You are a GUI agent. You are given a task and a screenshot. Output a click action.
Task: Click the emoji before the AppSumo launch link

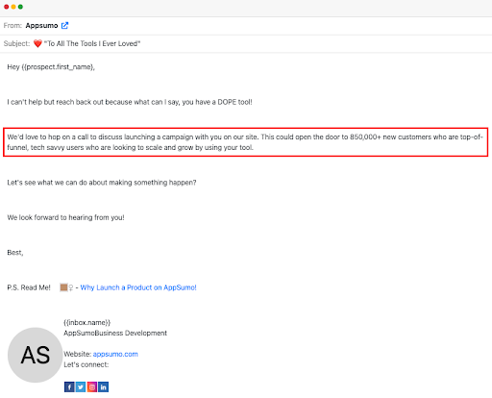click(66, 287)
